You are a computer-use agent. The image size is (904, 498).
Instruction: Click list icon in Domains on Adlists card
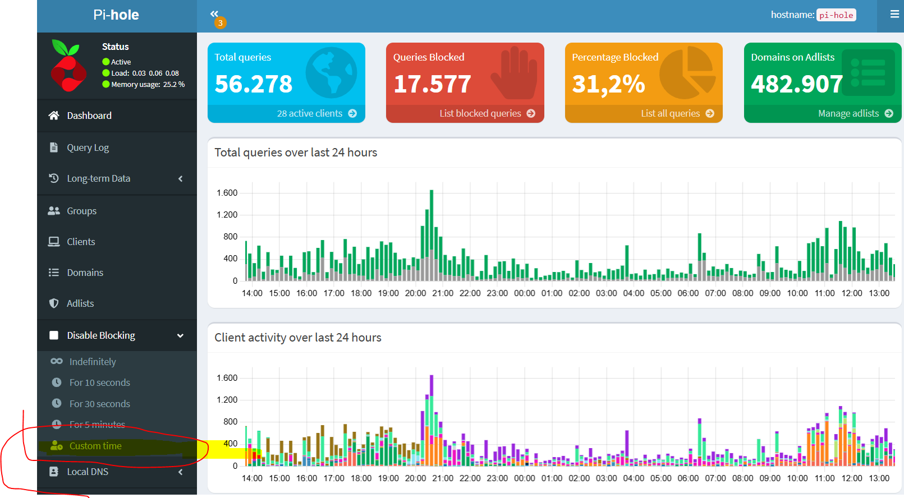click(869, 72)
